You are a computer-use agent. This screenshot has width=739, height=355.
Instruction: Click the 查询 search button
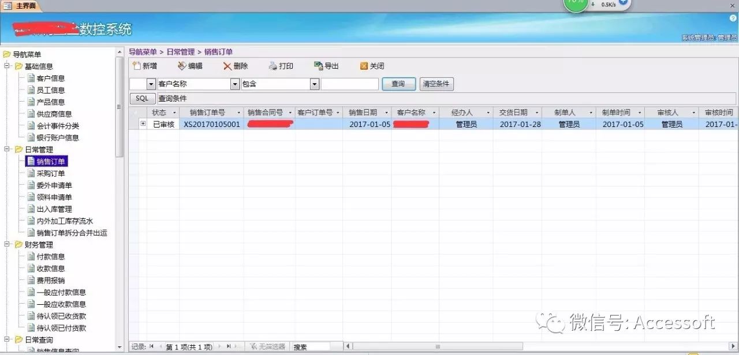[x=398, y=84]
